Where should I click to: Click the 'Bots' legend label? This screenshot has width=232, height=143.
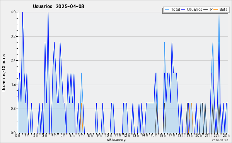pyautogui.click(x=223, y=9)
